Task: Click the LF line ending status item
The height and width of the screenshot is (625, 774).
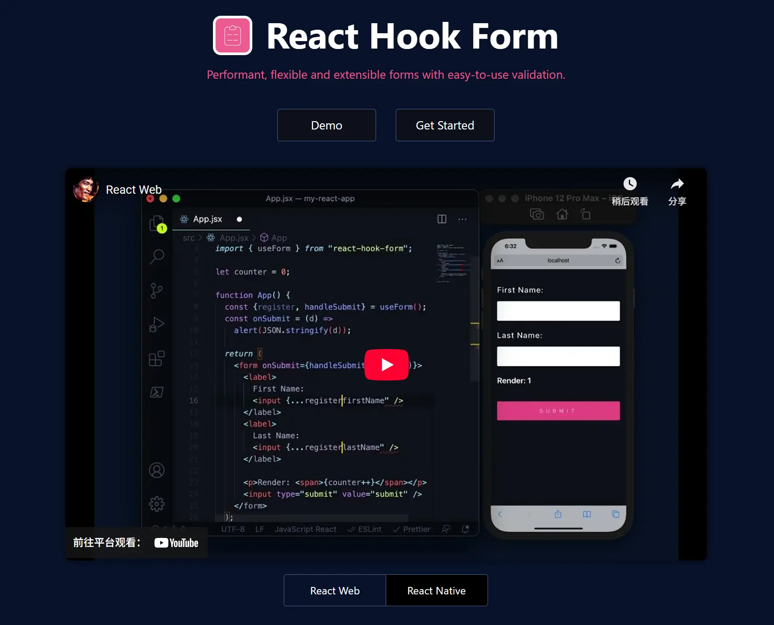Action: (x=260, y=529)
